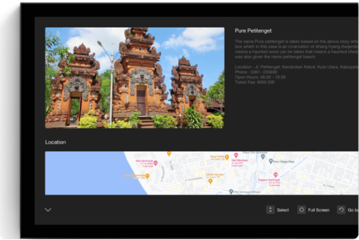
Task: Expand the down chevron at bottom left
Action: tap(48, 210)
